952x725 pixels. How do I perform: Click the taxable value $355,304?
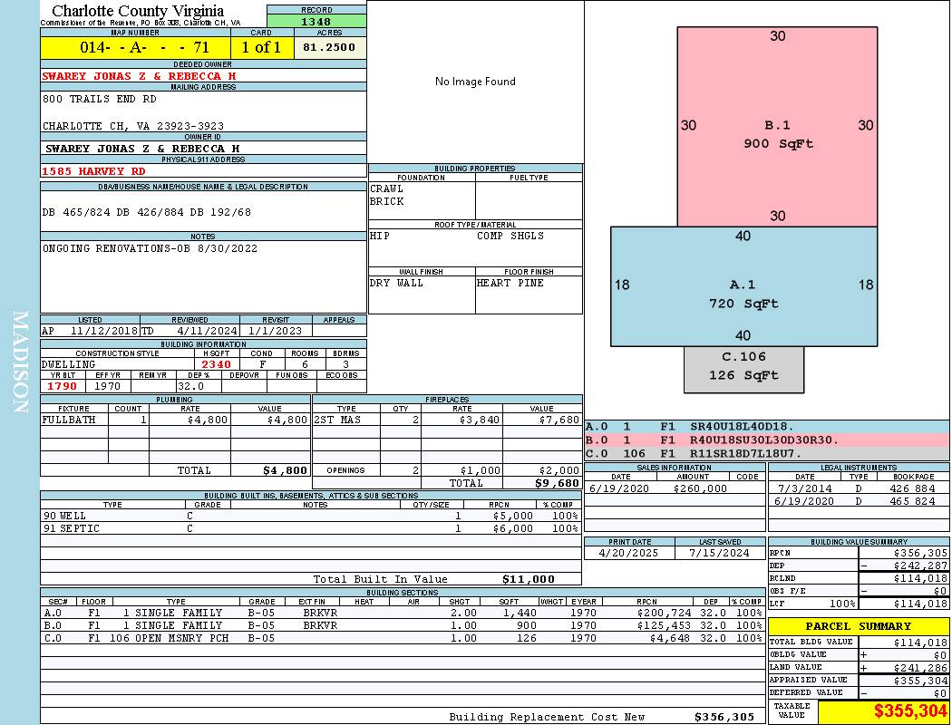click(x=884, y=712)
